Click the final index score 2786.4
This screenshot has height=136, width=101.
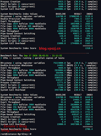point(89,129)
